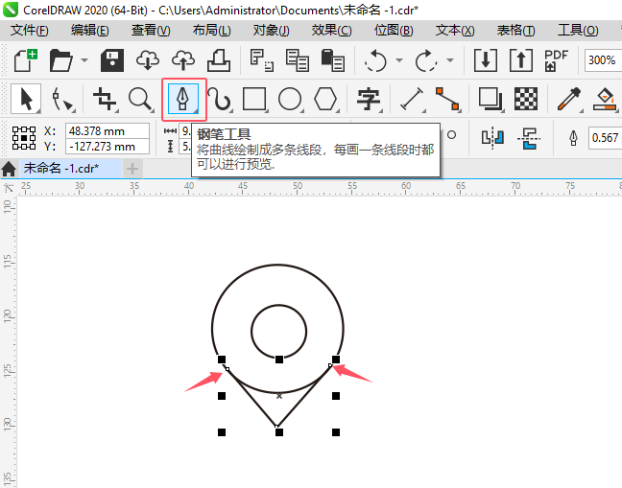This screenshot has height=488, width=622.
Task: Open file folder icon
Action: 60,60
